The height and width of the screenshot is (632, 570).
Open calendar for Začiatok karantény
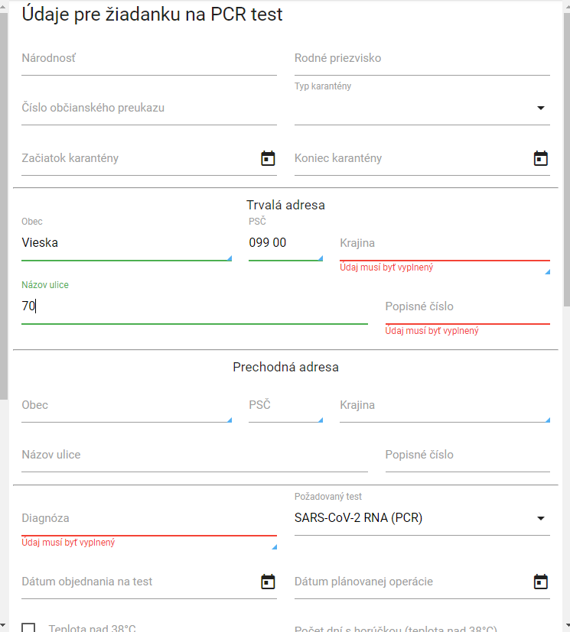pos(268,158)
